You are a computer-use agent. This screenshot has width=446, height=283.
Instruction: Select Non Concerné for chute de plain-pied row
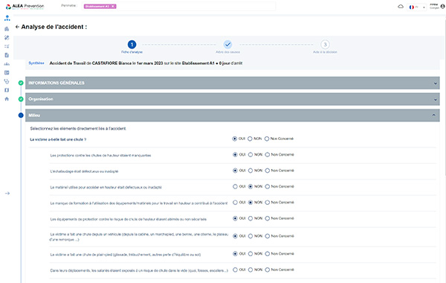point(268,254)
